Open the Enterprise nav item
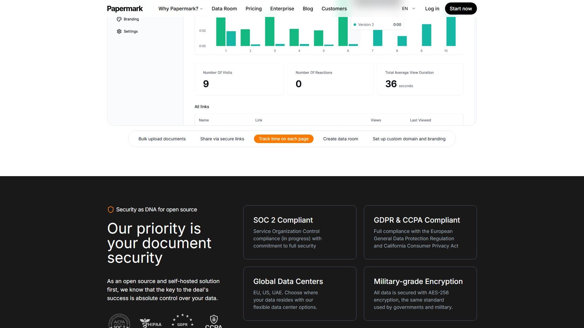584x328 pixels. (x=282, y=9)
